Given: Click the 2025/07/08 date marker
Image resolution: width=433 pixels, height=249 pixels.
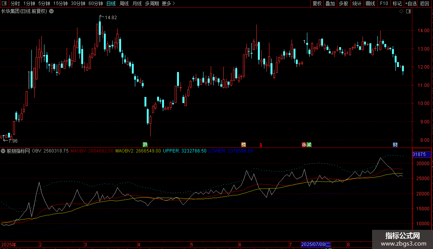Looking at the screenshot, I should 316,244.
